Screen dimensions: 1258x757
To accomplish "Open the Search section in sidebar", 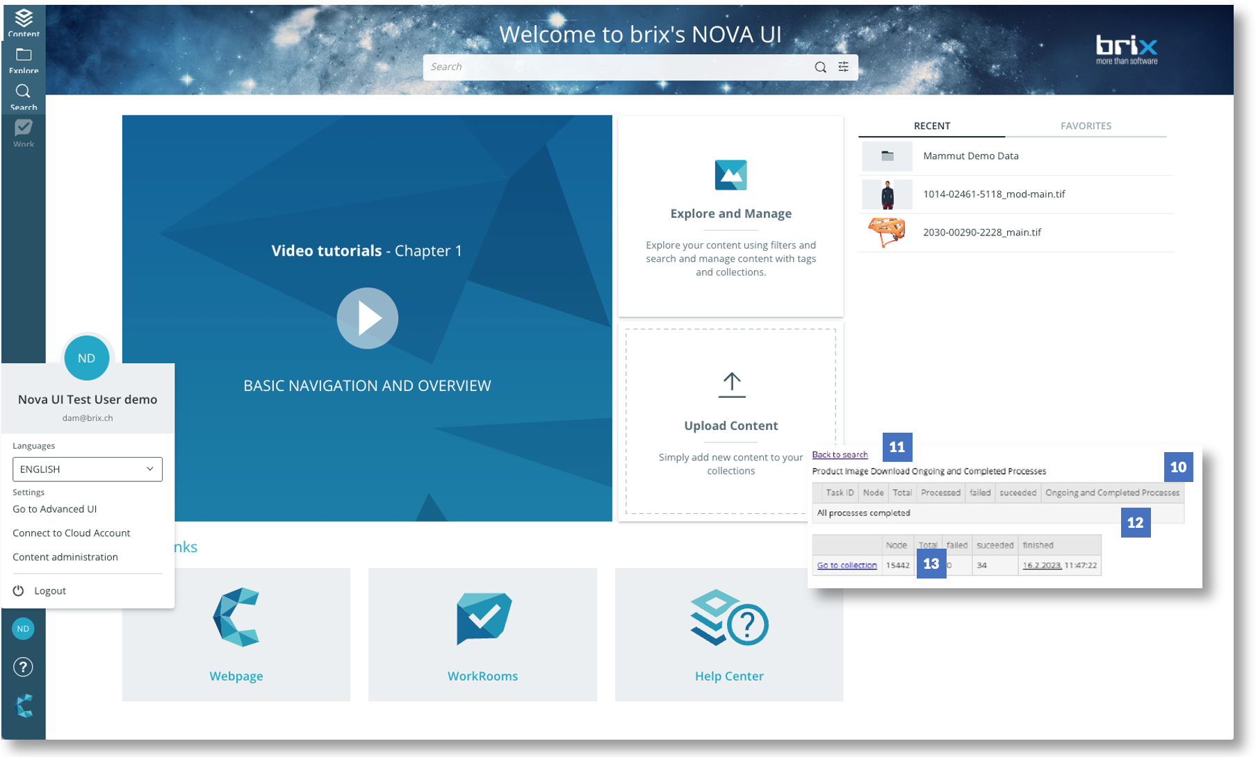I will pos(24,97).
